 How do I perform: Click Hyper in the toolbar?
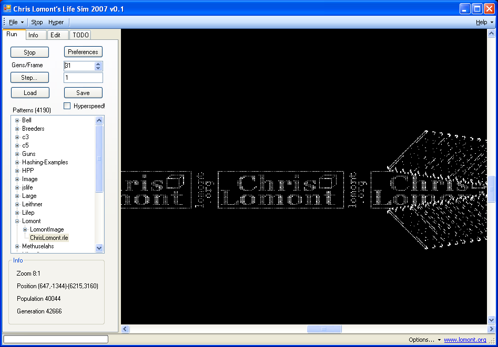[56, 22]
